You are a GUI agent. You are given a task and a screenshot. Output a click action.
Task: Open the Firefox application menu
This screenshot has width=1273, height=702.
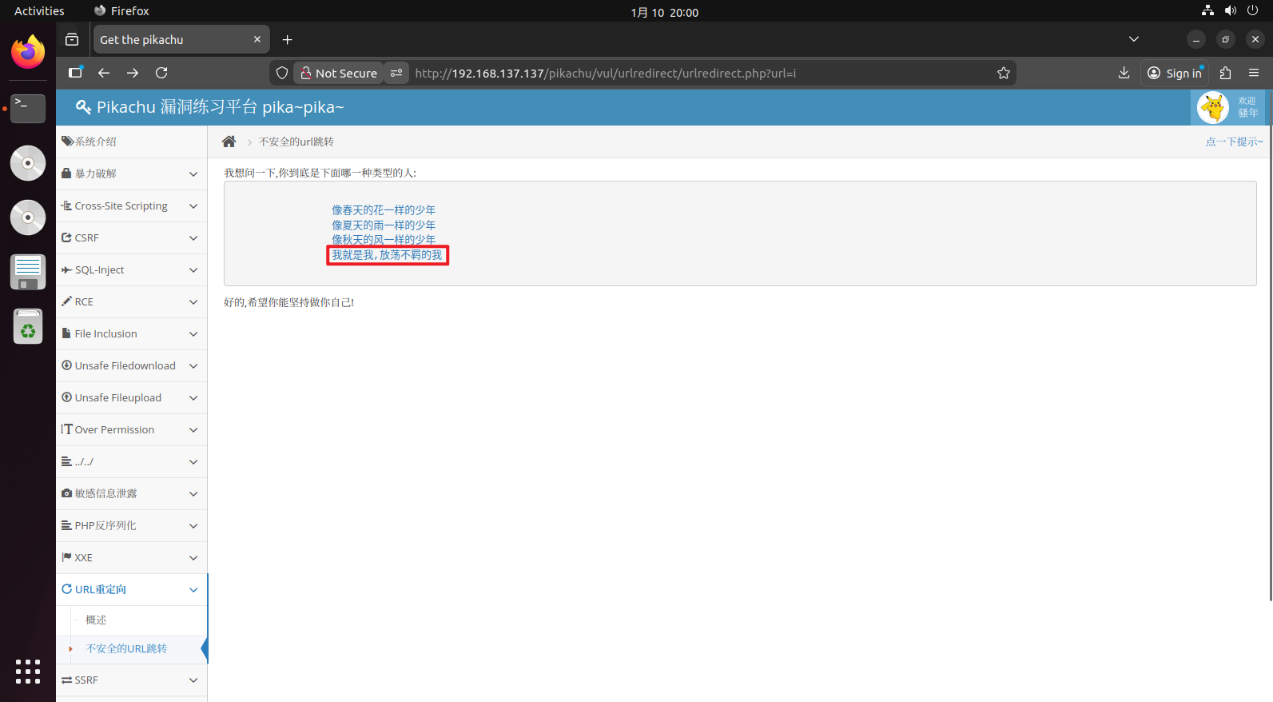[x=1254, y=73]
